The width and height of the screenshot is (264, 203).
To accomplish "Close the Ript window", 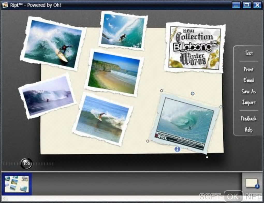I will point(257,5).
